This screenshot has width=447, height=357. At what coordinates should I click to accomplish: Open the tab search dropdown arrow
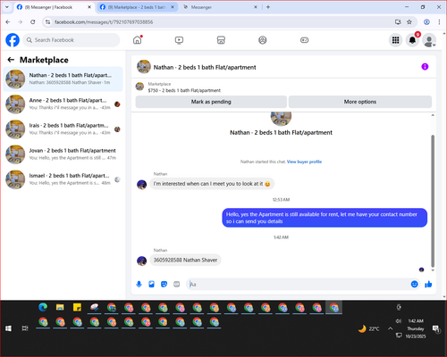[7, 7]
